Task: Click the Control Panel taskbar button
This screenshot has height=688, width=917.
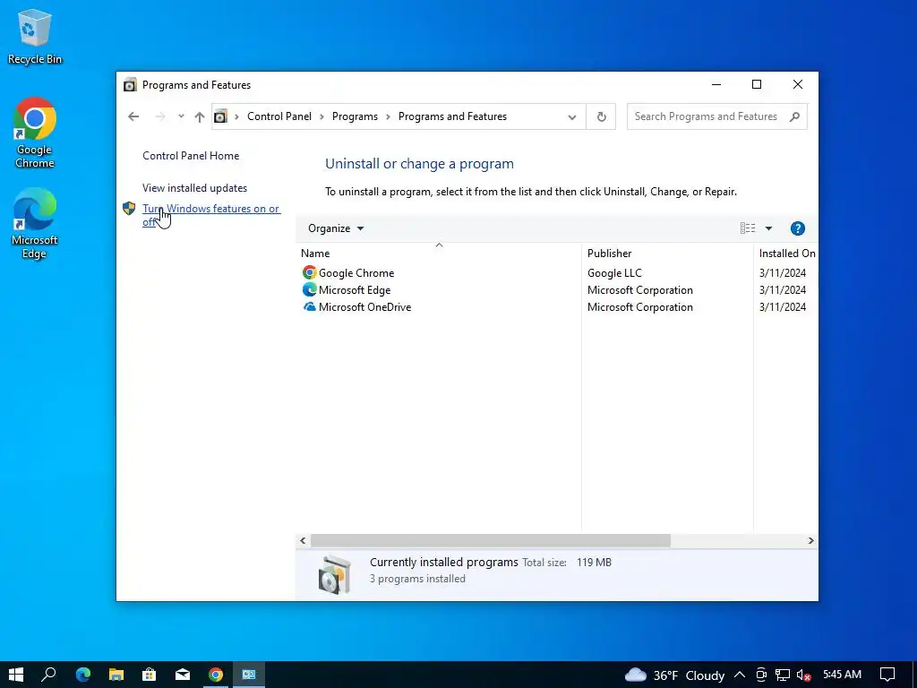Action: click(249, 675)
